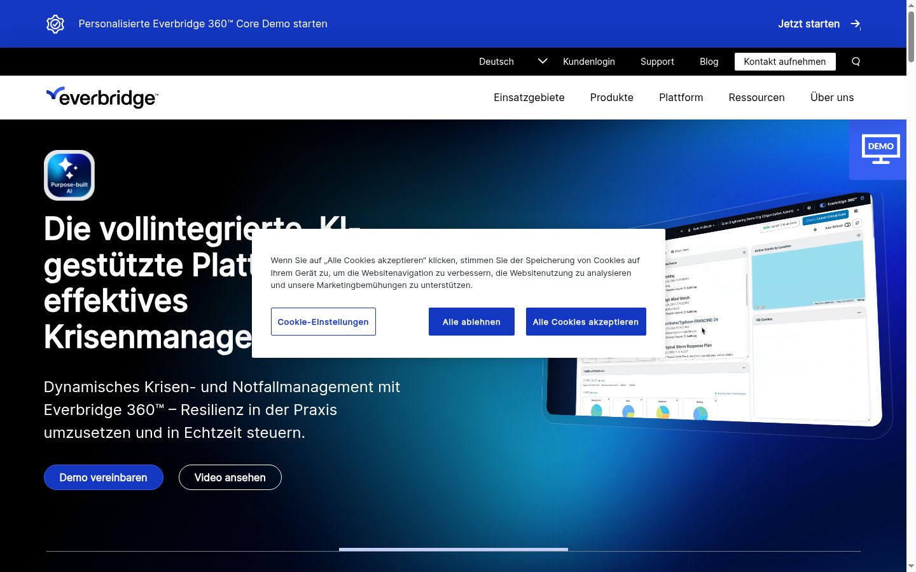Click the scrollbar down arrow

click(911, 566)
